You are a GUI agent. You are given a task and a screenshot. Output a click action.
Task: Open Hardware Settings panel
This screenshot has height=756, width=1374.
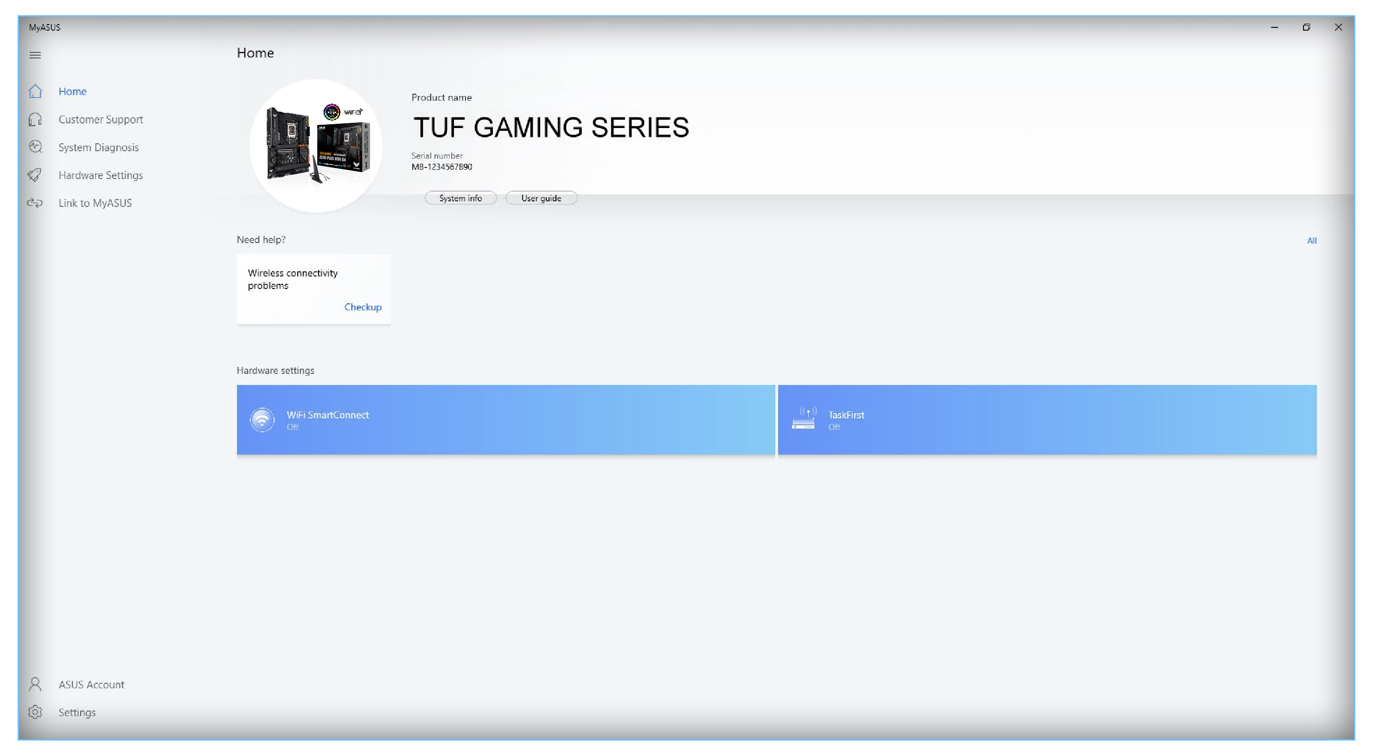[x=100, y=175]
